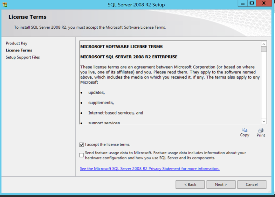Click 'Internet-based services, and' bullet text
Image resolution: width=275 pixels, height=197 pixels.
click(116, 113)
